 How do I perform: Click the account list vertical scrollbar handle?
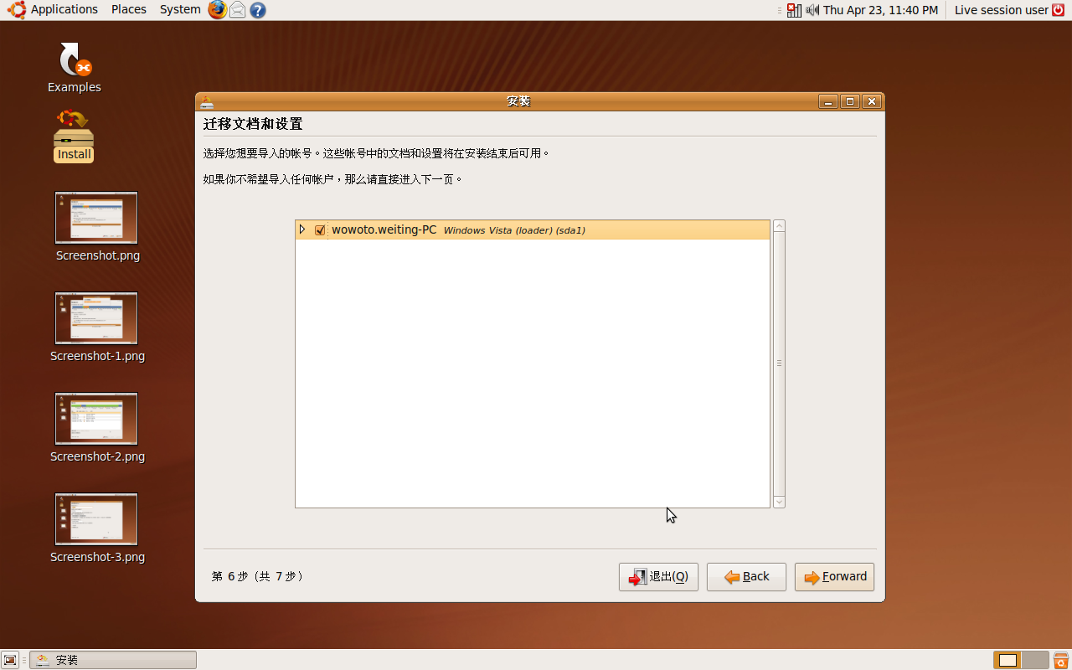click(x=779, y=363)
